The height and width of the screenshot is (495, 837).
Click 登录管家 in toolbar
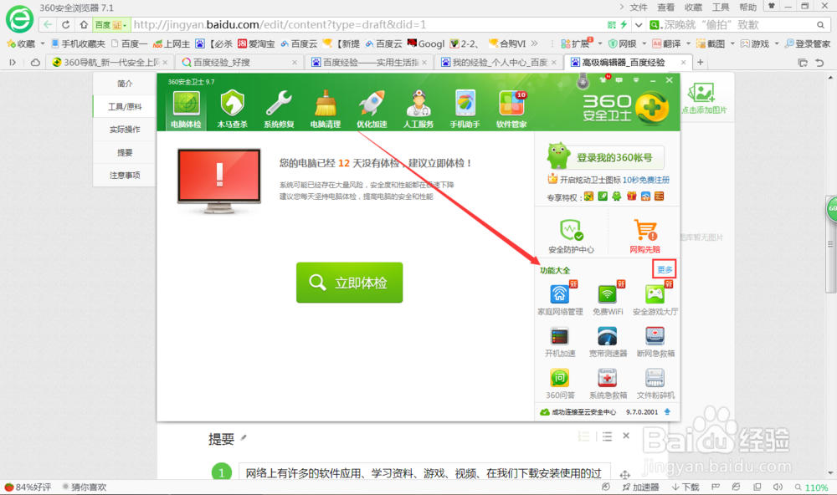pyautogui.click(x=807, y=43)
